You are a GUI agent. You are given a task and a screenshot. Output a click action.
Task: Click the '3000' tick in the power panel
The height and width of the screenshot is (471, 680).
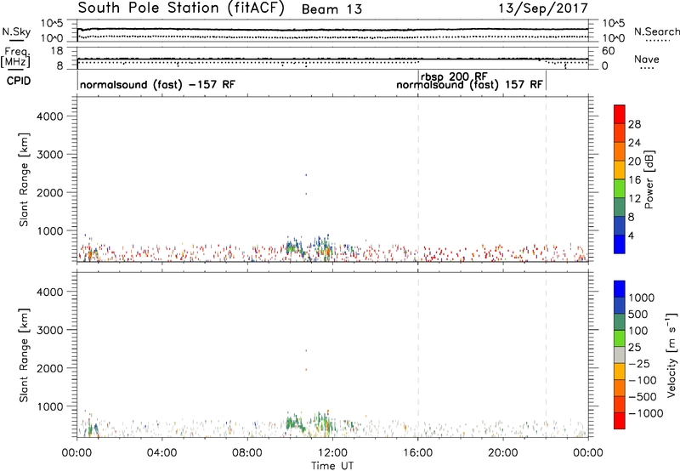tap(50, 155)
